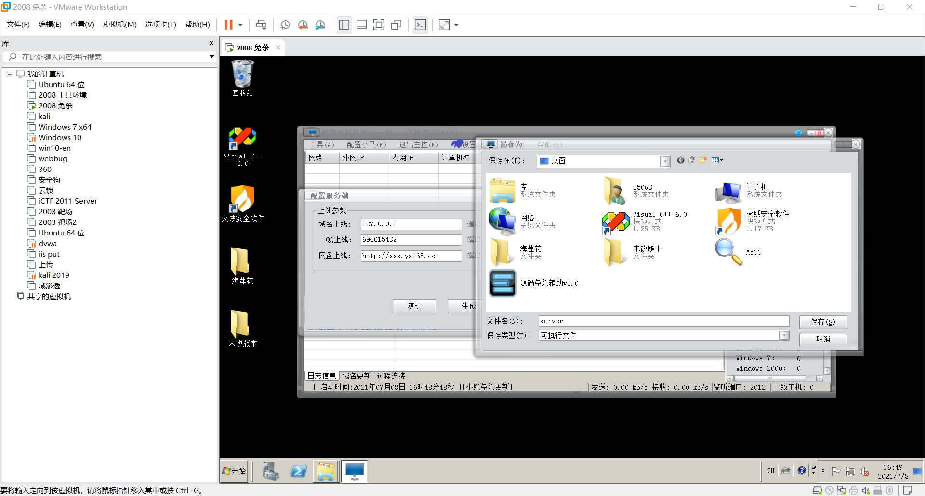The image size is (925, 496).
Task: Click the 取消 button in save dialog
Action: point(823,339)
